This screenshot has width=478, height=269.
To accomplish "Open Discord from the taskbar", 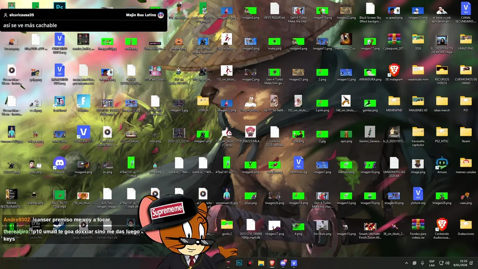I will click(283, 263).
